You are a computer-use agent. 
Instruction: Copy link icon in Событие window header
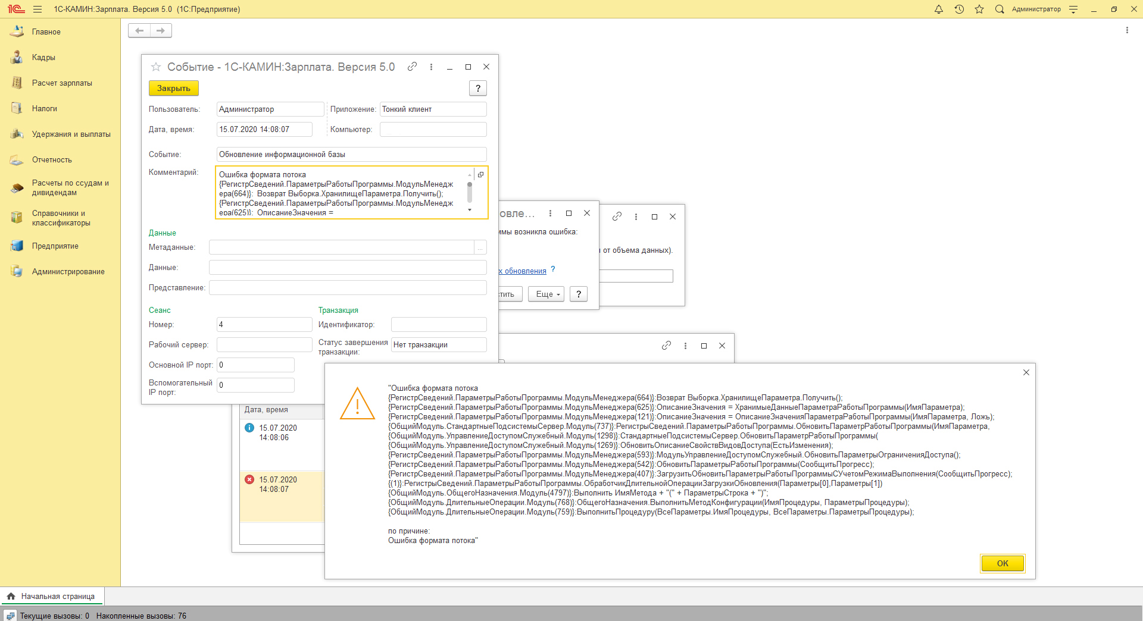click(x=412, y=67)
